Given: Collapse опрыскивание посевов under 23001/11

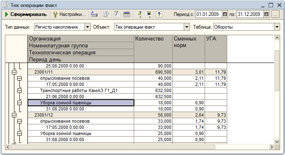Looking at the screenshot, I should pos(19,78).
